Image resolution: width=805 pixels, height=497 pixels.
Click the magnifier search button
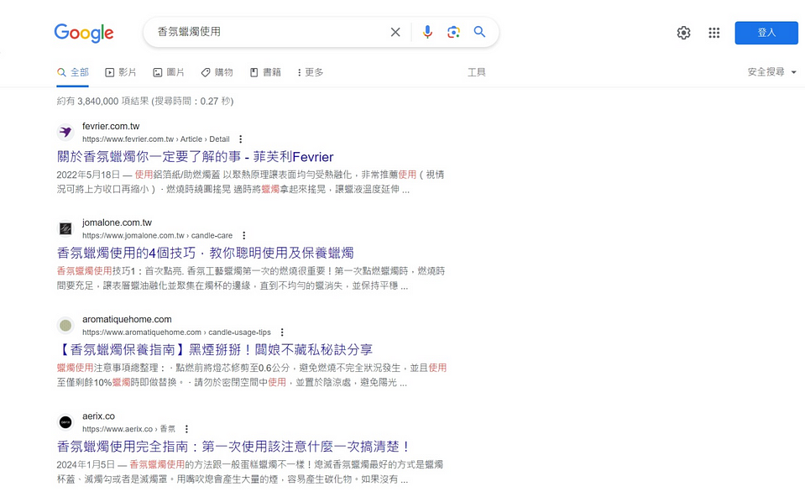(x=479, y=32)
